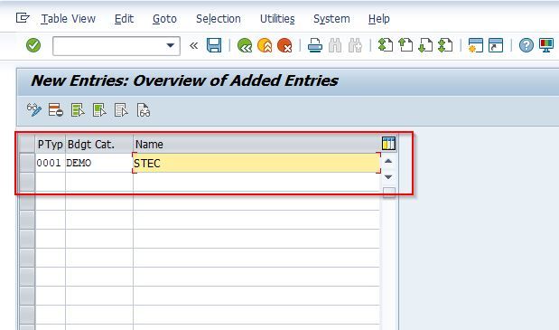The image size is (559, 330).
Task: Save entries with the floppy disk icon
Action: 214,46
